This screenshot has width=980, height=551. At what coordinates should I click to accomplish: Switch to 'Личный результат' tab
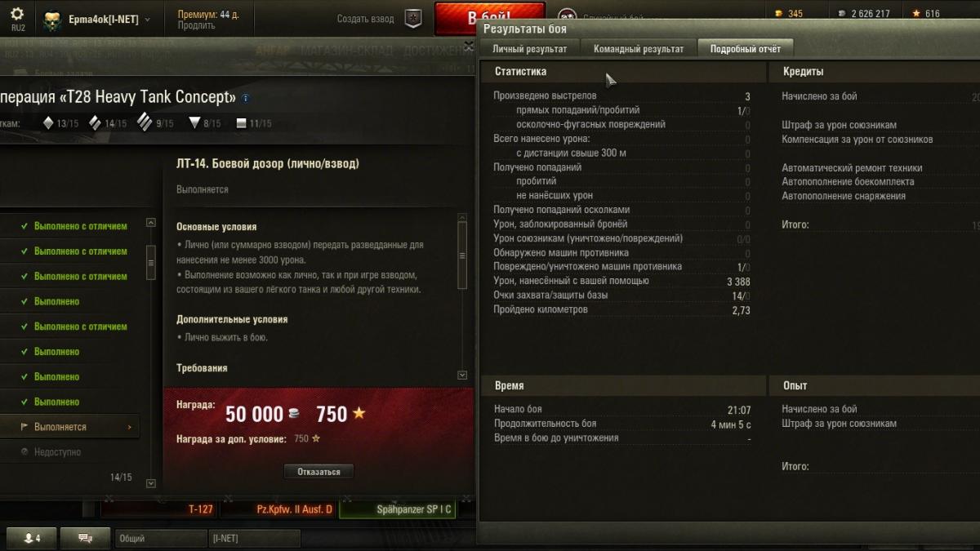[529, 49]
